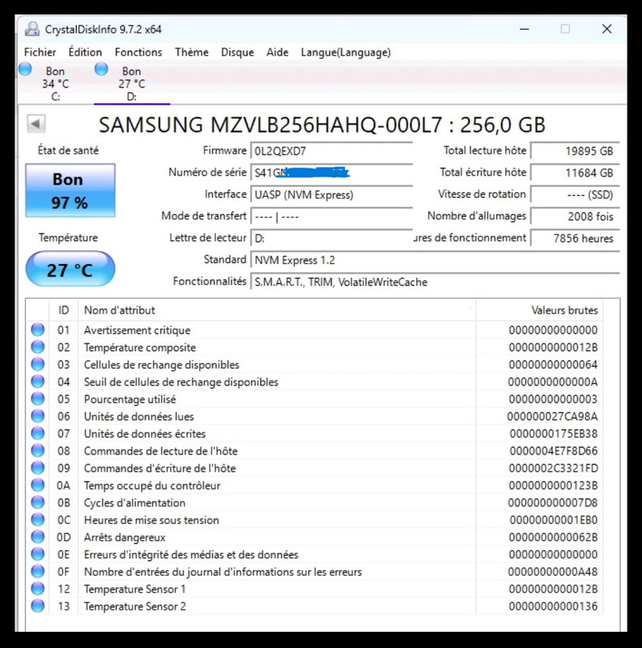642x648 pixels.
Task: Click status orb for Cycles d'alimentation row
Action: click(37, 502)
